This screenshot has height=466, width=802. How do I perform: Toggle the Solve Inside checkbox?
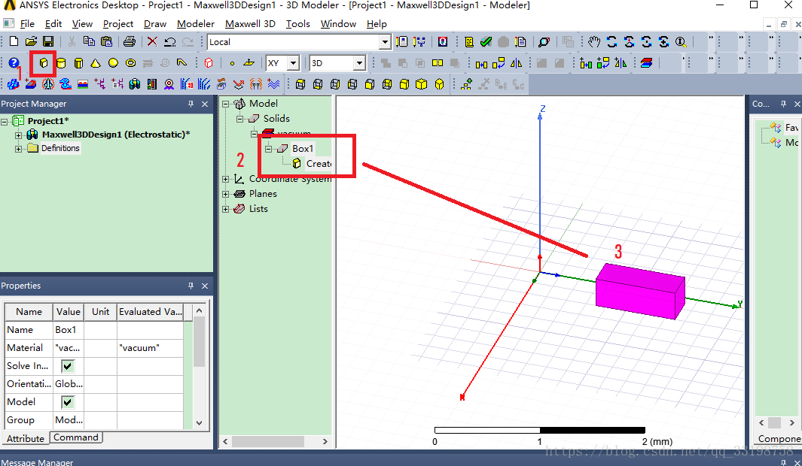(68, 366)
